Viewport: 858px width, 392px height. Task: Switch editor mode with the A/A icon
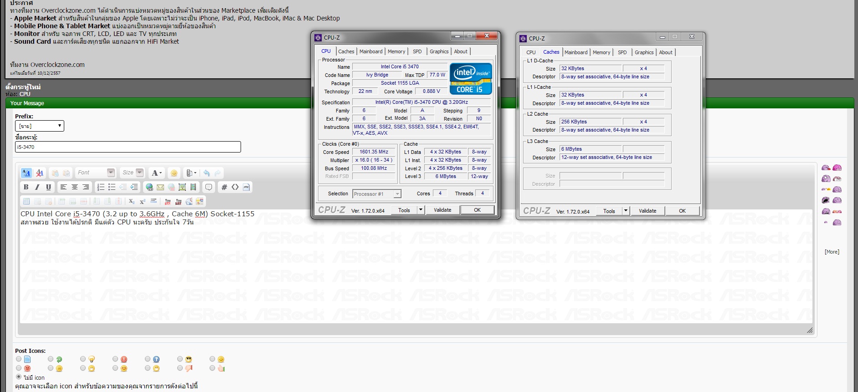point(26,173)
